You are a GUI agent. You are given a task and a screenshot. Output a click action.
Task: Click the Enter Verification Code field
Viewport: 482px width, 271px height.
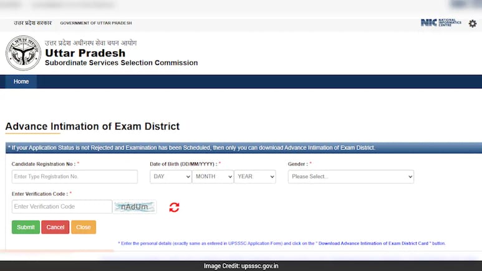(62, 206)
